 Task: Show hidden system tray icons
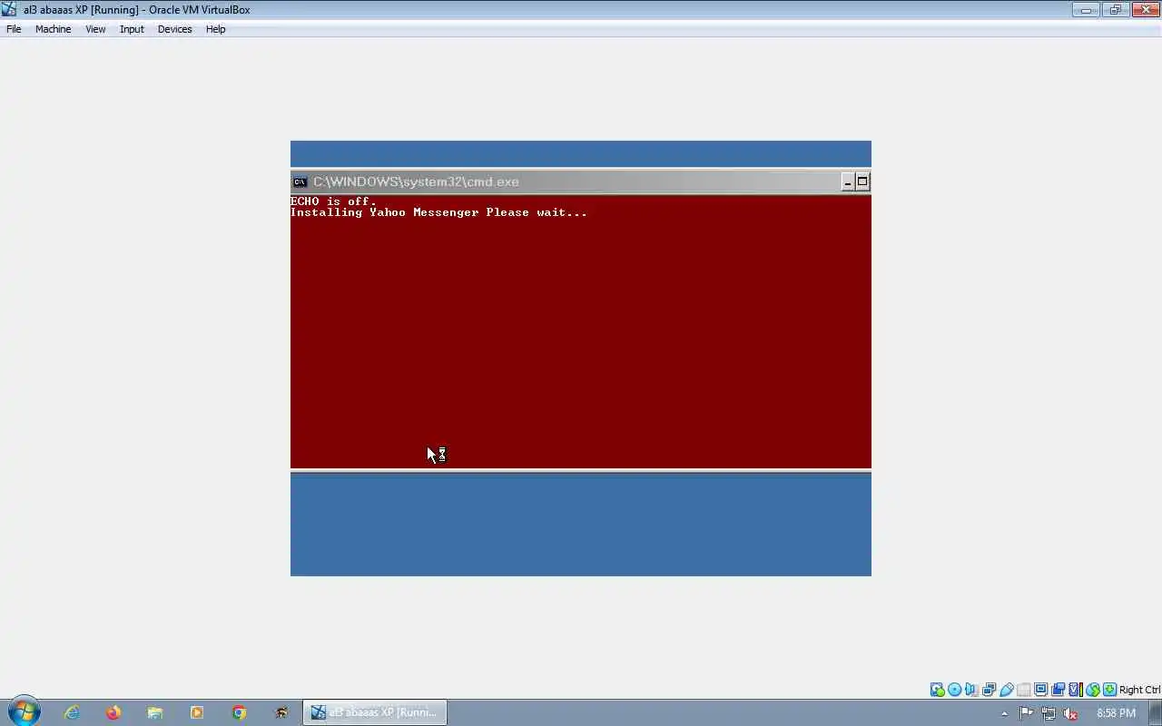(x=1004, y=713)
